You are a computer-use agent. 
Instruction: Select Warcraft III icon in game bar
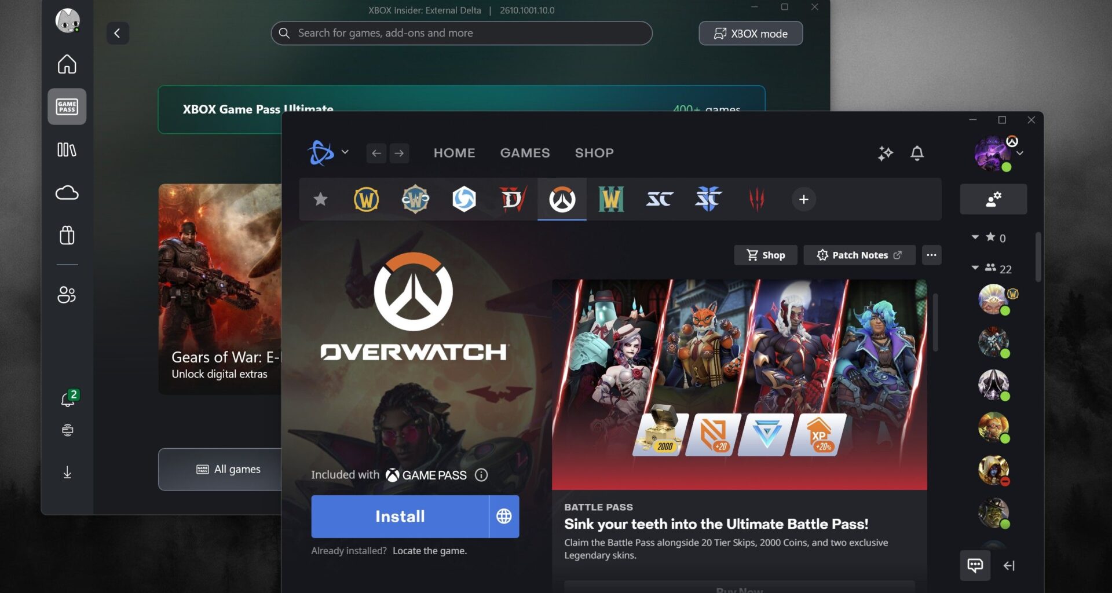click(611, 199)
